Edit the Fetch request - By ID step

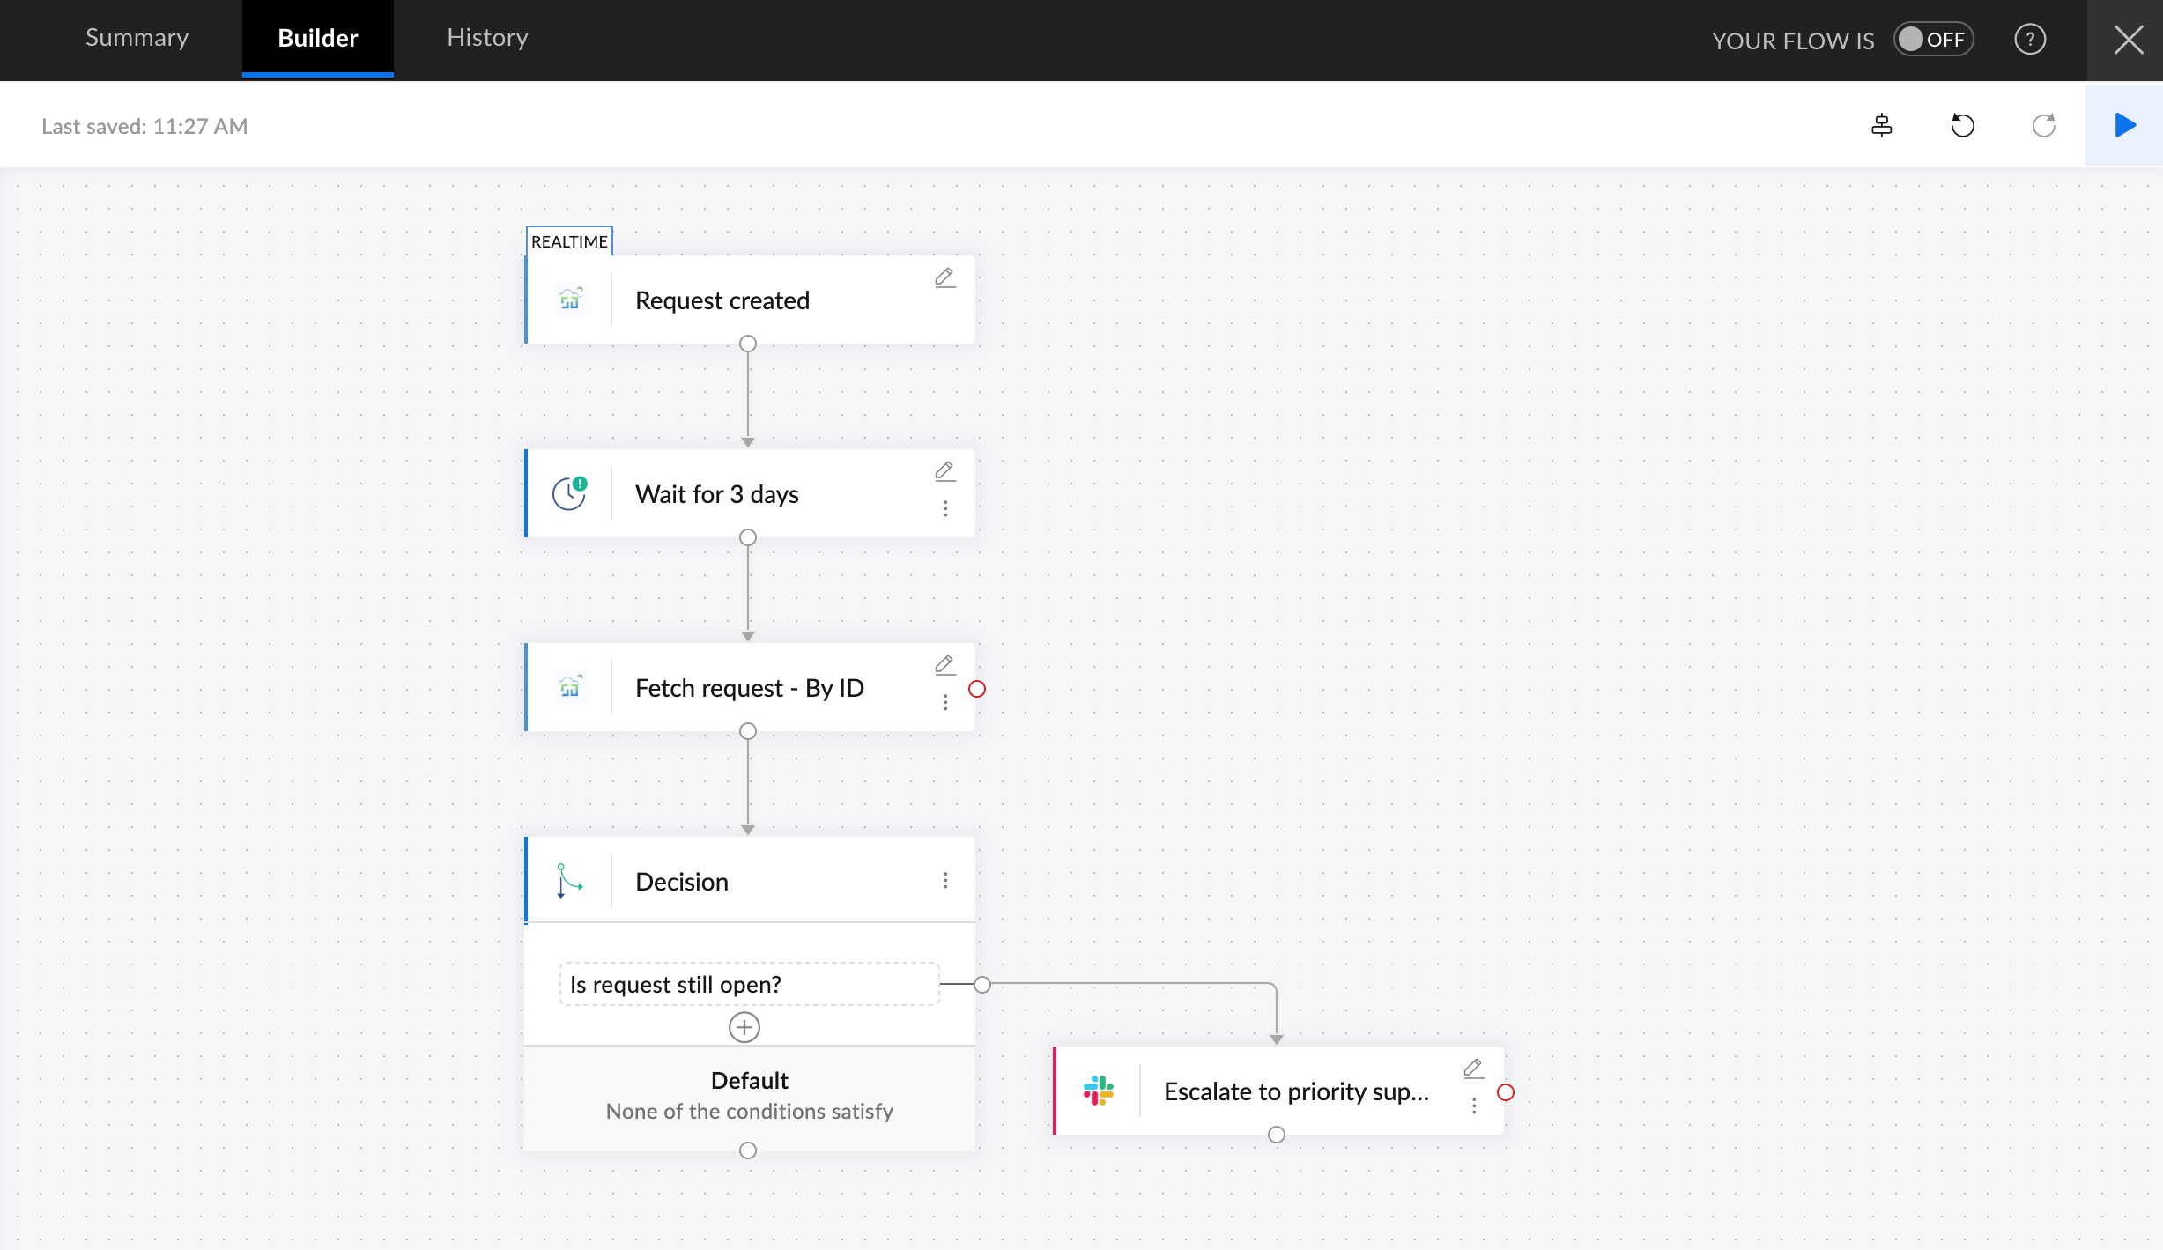coord(944,665)
